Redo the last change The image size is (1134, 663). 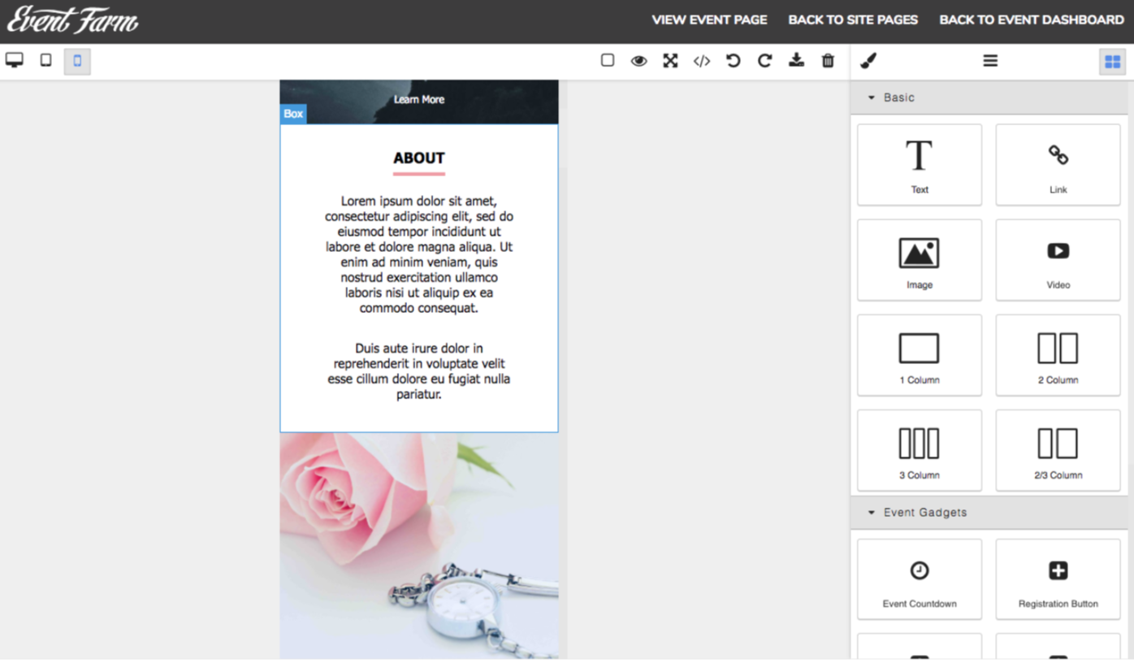tap(764, 61)
